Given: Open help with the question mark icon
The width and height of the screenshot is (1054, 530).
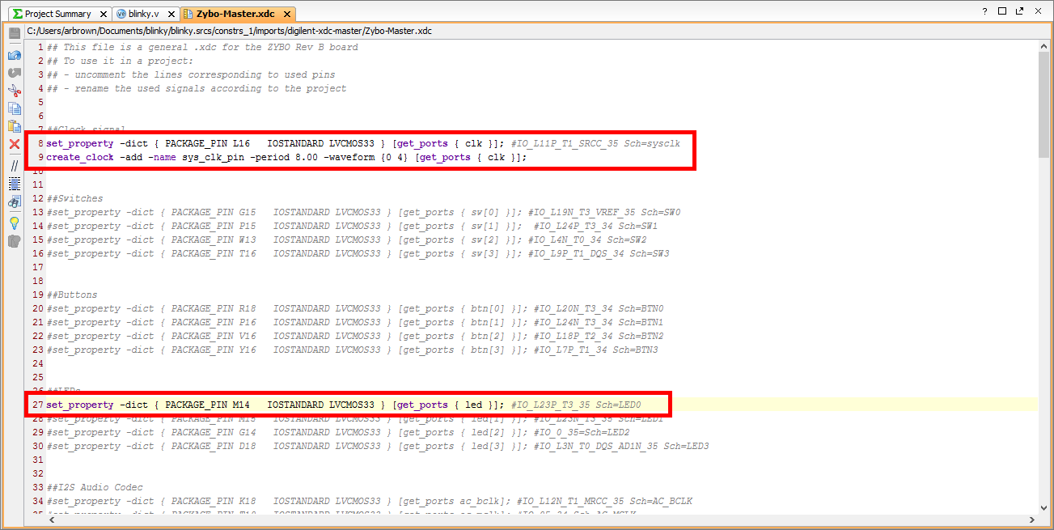Looking at the screenshot, I should (984, 11).
